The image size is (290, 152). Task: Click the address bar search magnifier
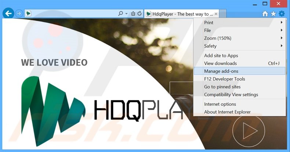pos(120,14)
